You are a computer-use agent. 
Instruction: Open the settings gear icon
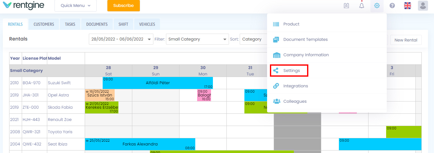pos(377,6)
